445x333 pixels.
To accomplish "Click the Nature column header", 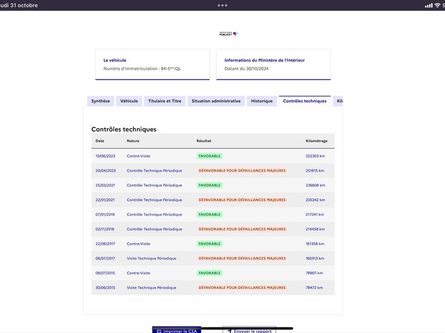I will click(x=133, y=141).
